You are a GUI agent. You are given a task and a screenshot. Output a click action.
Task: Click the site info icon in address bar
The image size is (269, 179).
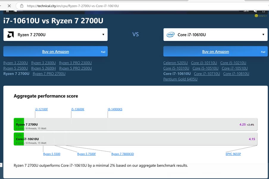click(21, 6)
